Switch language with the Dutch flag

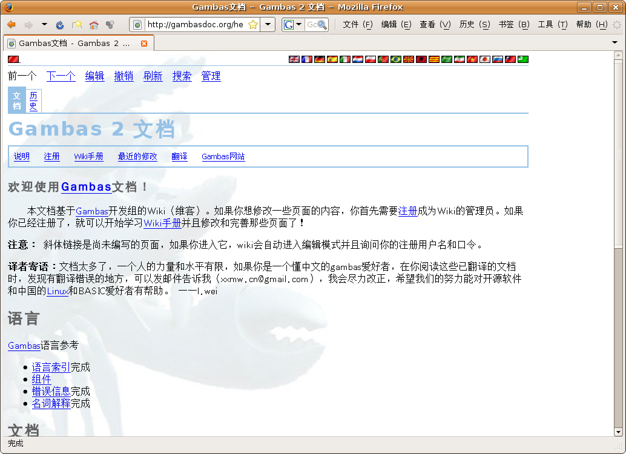tap(358, 59)
